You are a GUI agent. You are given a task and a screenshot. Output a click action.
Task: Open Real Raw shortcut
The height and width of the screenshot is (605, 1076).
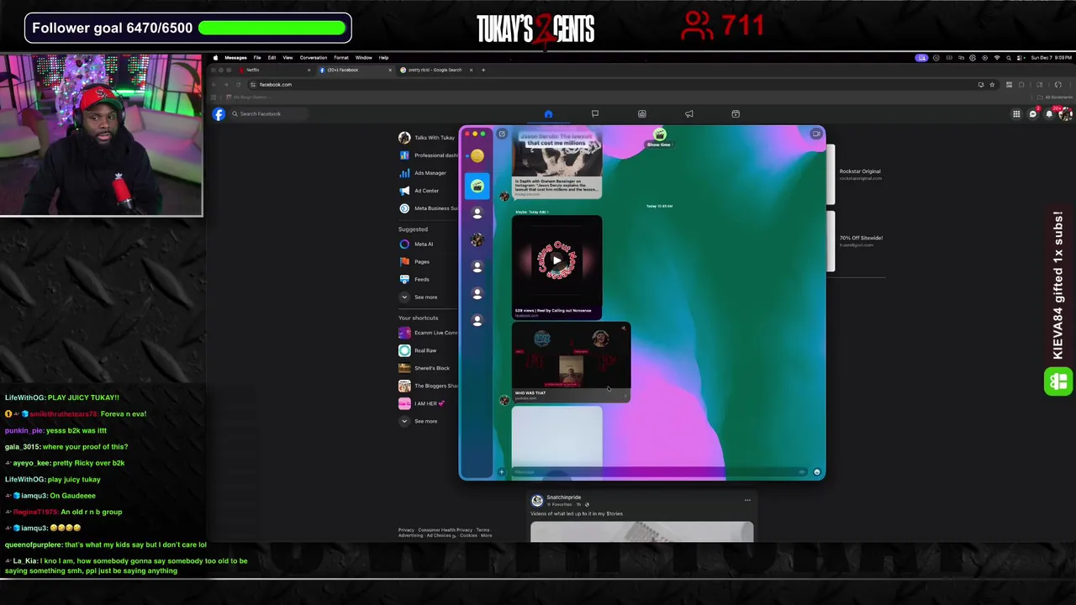(419, 350)
